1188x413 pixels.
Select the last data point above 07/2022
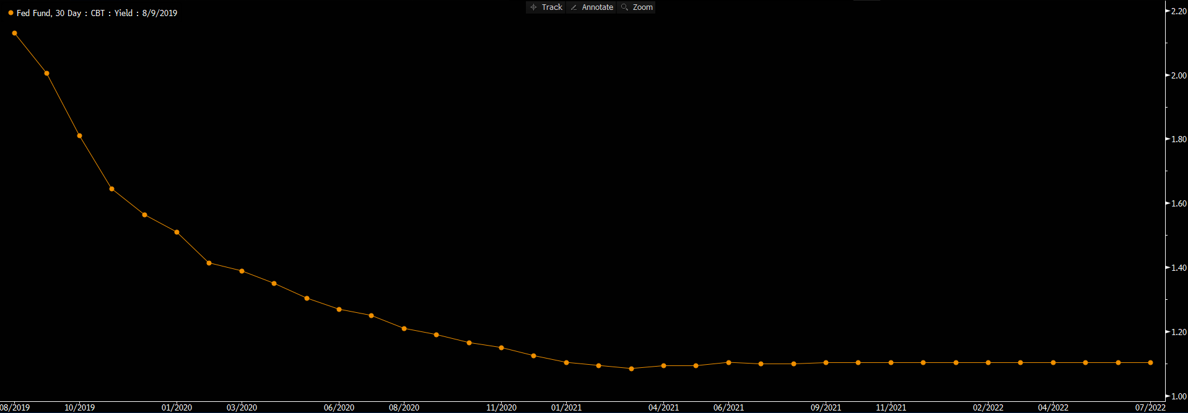tap(1150, 363)
